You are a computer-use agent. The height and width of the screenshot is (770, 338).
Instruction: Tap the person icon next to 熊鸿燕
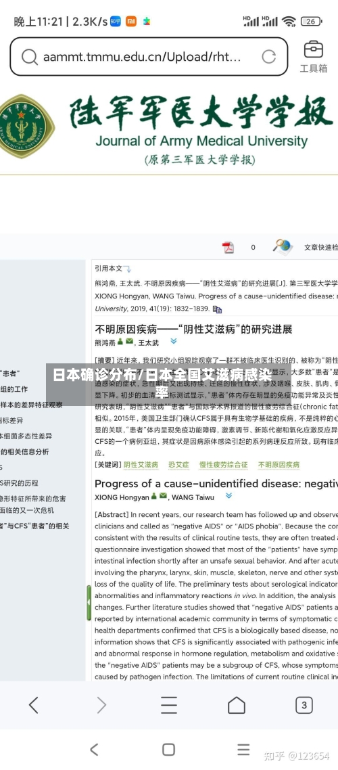pos(120,341)
